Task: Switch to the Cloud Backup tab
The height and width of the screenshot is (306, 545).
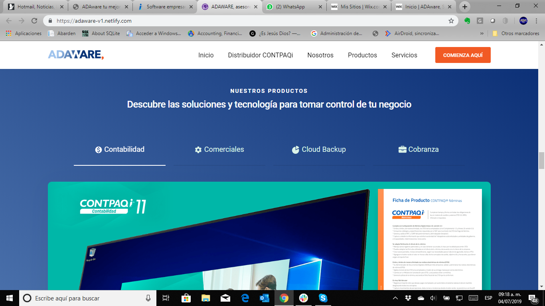Action: point(319,149)
